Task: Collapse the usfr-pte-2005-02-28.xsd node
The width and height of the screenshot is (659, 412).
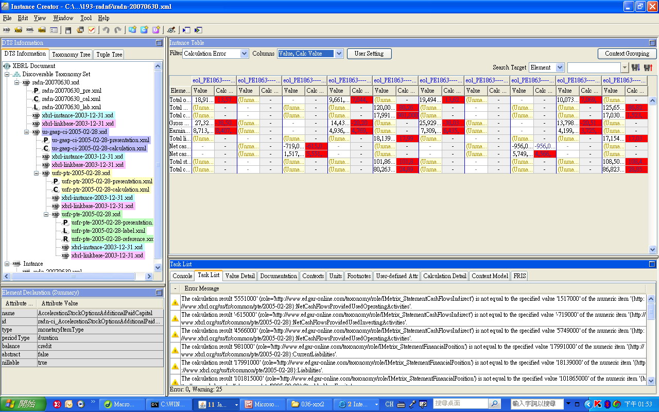Action: [46, 214]
